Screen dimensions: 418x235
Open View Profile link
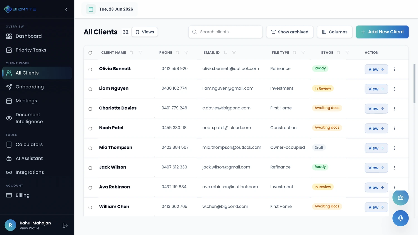point(30,228)
